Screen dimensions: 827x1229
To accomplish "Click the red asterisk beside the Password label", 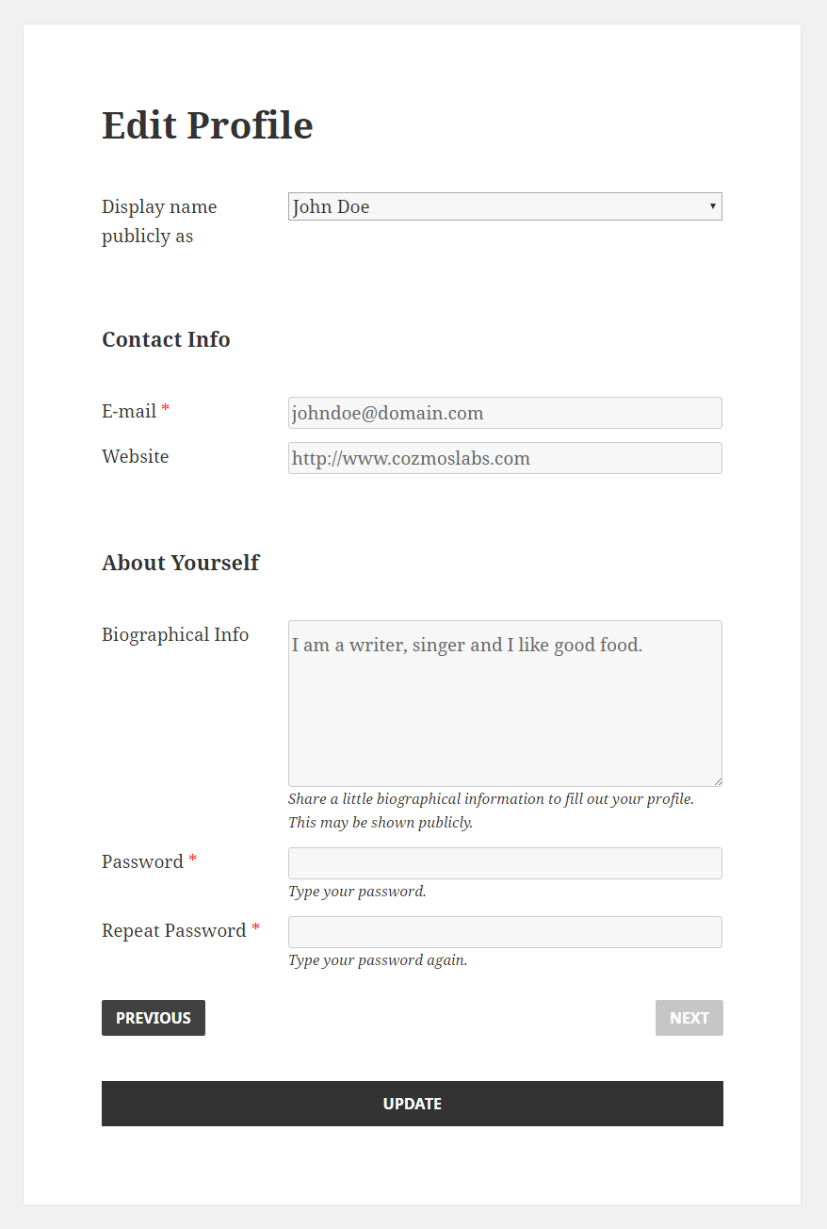I will point(193,860).
